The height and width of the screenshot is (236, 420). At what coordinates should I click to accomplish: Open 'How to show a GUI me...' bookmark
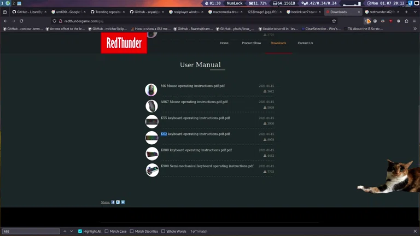point(150,28)
